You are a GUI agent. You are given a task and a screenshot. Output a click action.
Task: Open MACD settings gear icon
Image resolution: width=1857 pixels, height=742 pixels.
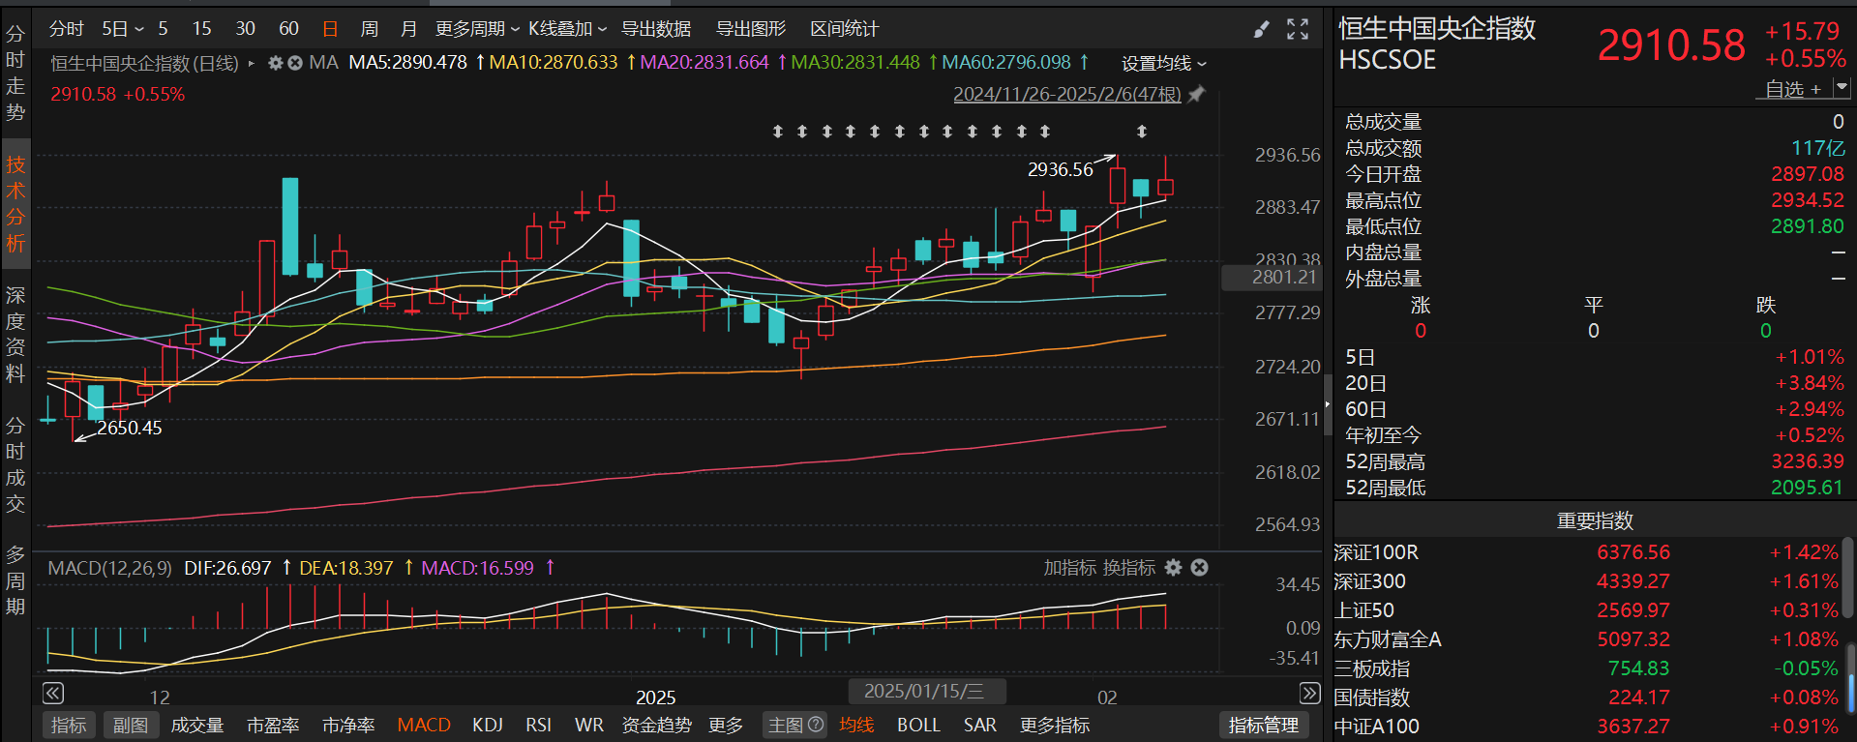[x=1174, y=568]
